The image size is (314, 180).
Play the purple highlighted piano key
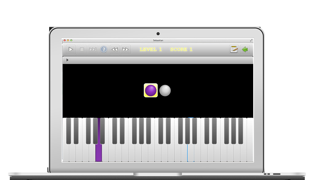[99, 152]
